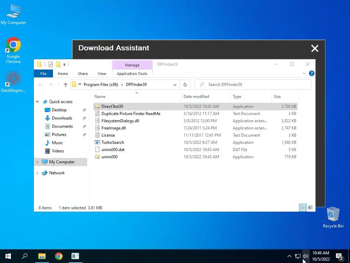
Task: Click the Properties quick access toolbar icon
Action: (51, 64)
